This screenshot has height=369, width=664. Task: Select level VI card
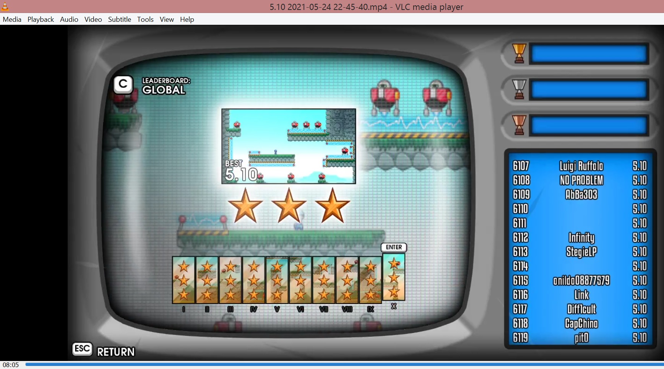click(x=300, y=280)
